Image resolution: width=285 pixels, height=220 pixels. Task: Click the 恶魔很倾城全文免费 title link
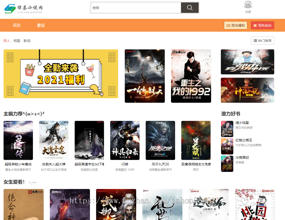point(196,164)
